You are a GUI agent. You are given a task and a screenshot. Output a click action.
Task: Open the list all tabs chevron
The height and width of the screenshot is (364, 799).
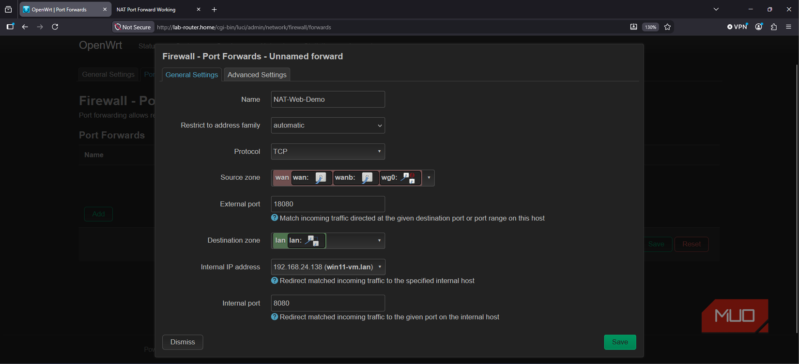pos(716,9)
